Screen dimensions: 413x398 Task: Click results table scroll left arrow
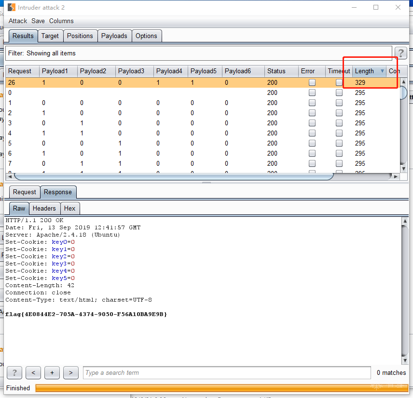10,176
